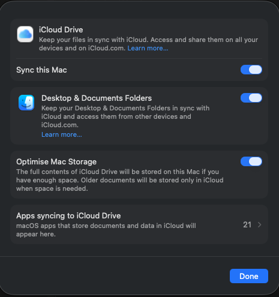Disable the Optimise Mac Storage switch

click(251, 161)
